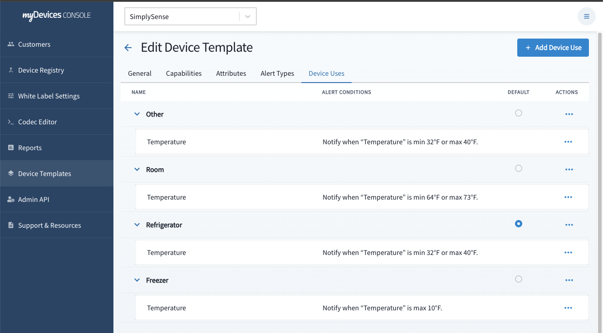The image size is (603, 333).
Task: Click the Add Device Use button
Action: click(553, 48)
